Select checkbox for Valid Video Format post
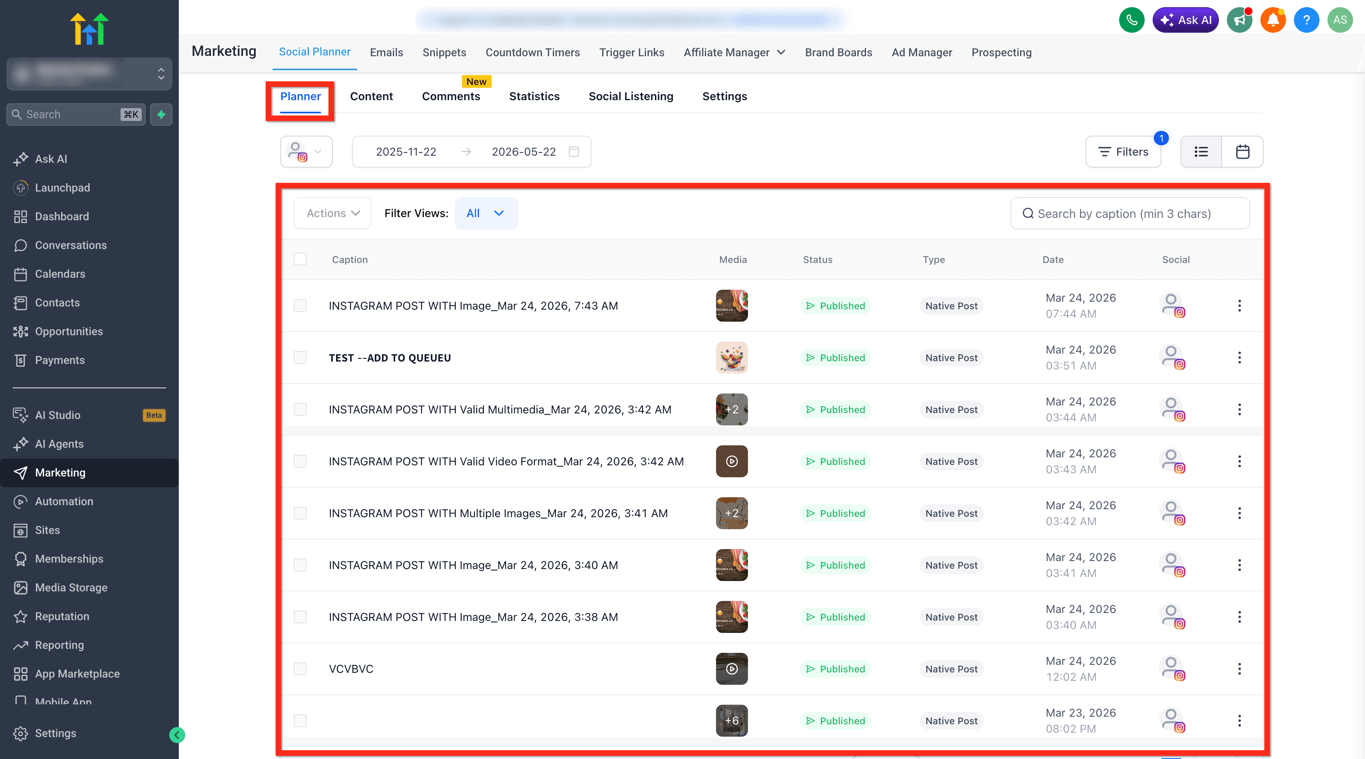The image size is (1365, 759). (300, 461)
